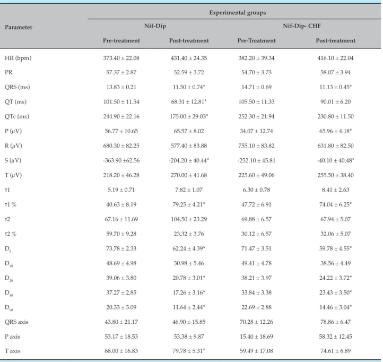
Task: Click value '59.78 ± 4.55*'
Action: [x=335, y=248]
